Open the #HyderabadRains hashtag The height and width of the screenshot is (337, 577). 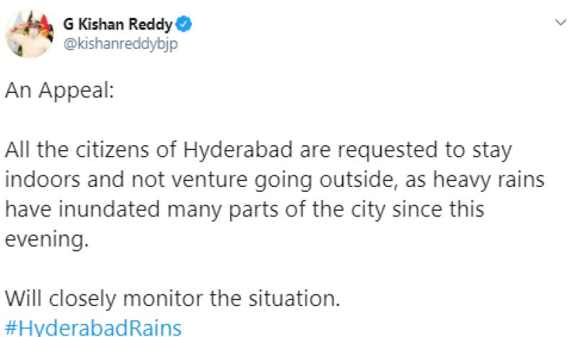pyautogui.click(x=94, y=327)
